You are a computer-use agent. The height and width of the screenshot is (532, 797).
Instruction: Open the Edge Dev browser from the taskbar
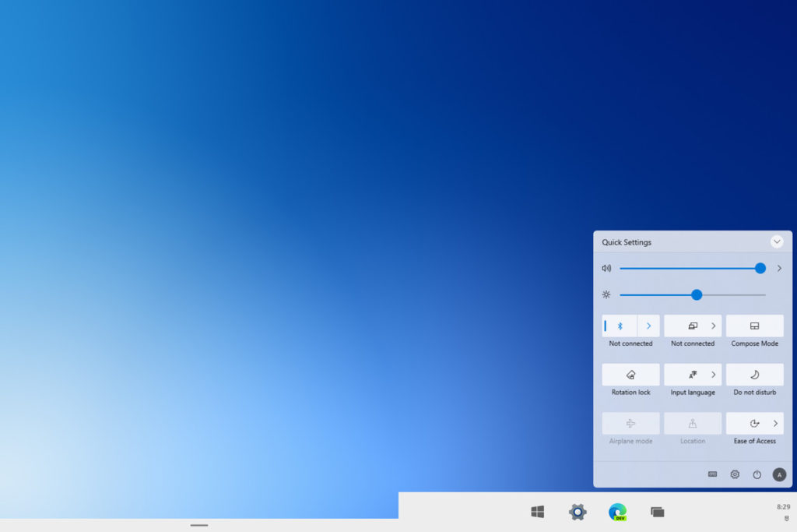point(617,512)
